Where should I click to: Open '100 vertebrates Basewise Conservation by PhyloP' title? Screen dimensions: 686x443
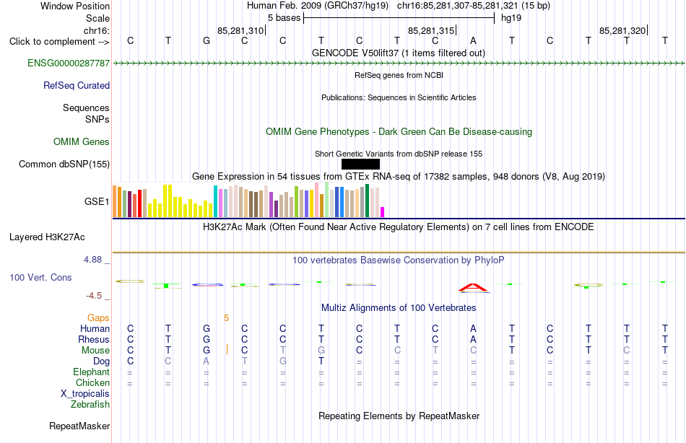(399, 260)
